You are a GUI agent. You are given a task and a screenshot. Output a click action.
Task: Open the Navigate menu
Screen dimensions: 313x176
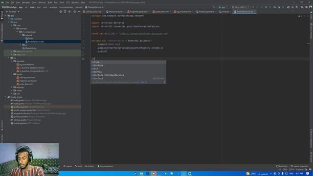tap(26, 2)
